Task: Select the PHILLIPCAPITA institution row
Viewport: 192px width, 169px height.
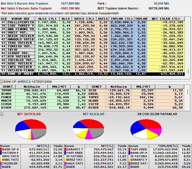Action: pyautogui.click(x=92, y=22)
